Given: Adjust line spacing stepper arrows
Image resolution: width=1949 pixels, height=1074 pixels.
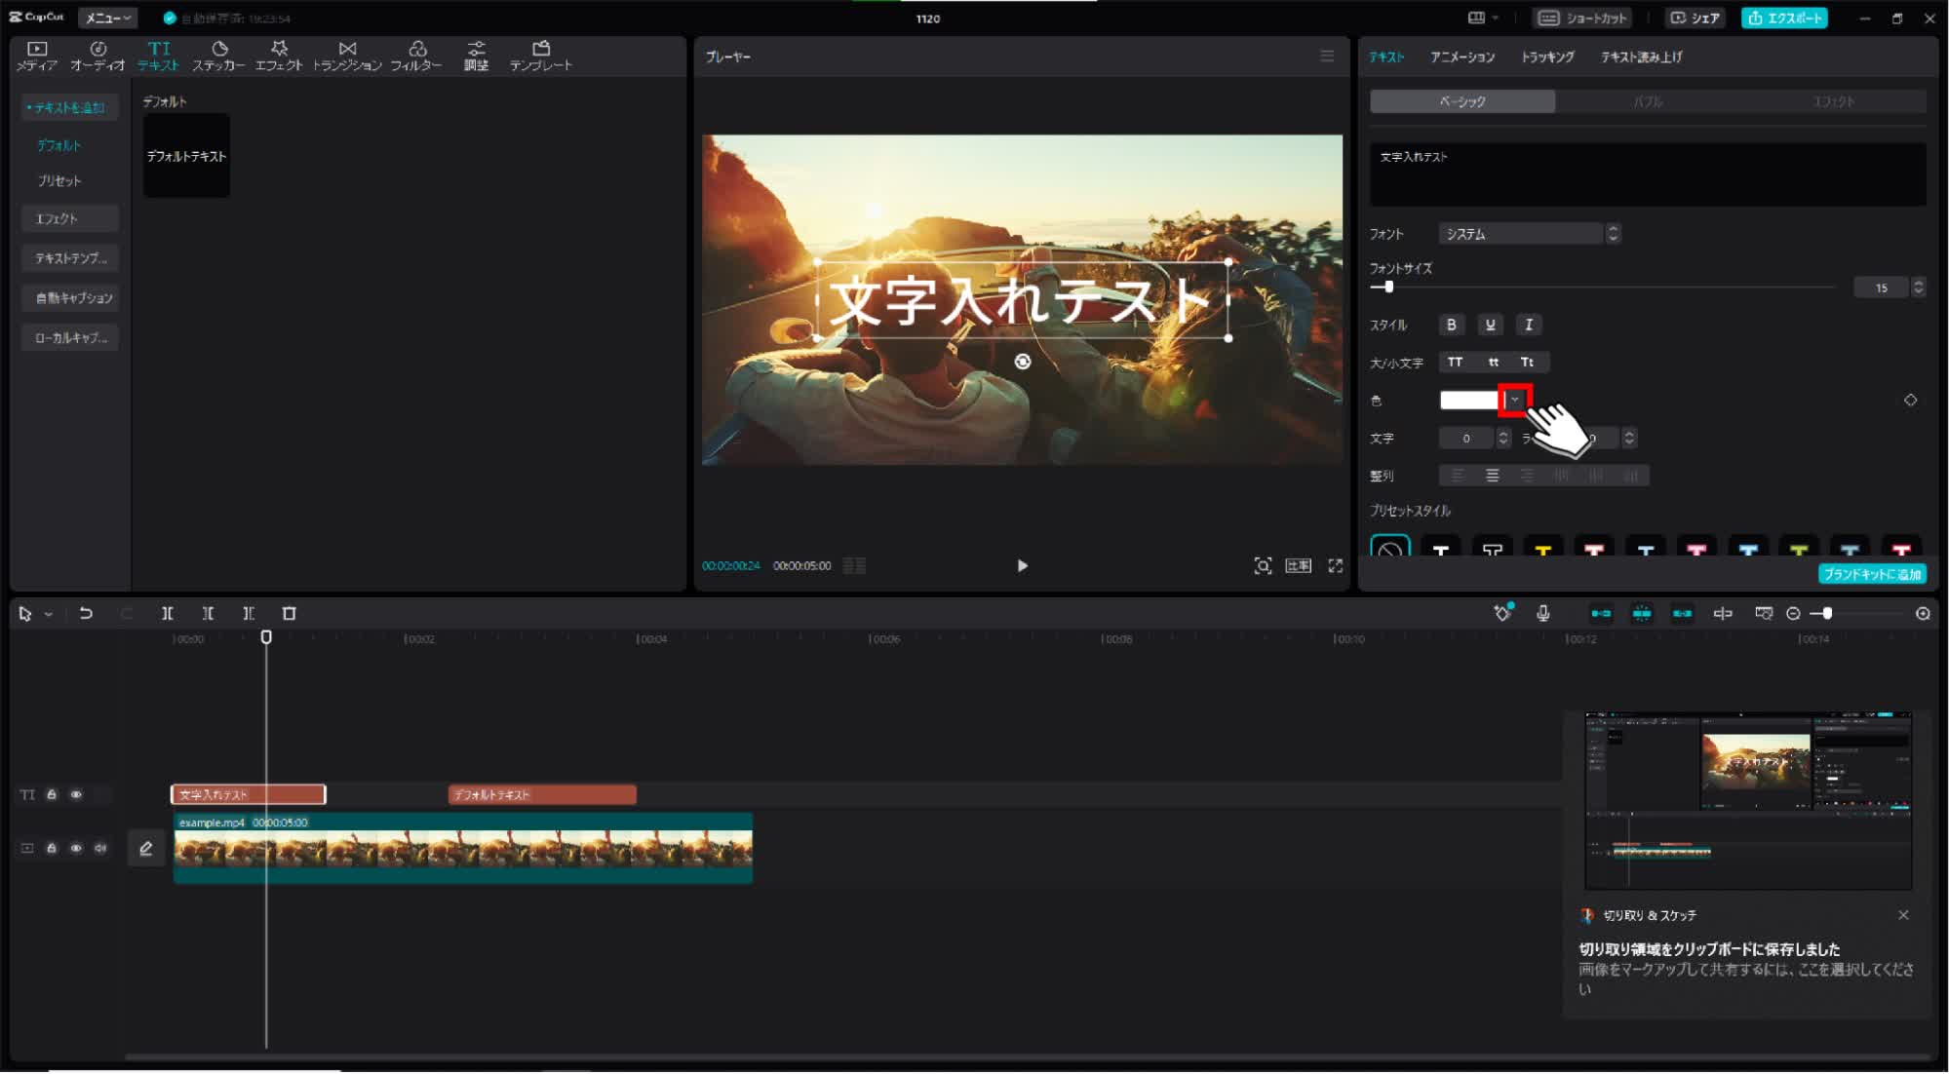Looking at the screenshot, I should [1628, 439].
